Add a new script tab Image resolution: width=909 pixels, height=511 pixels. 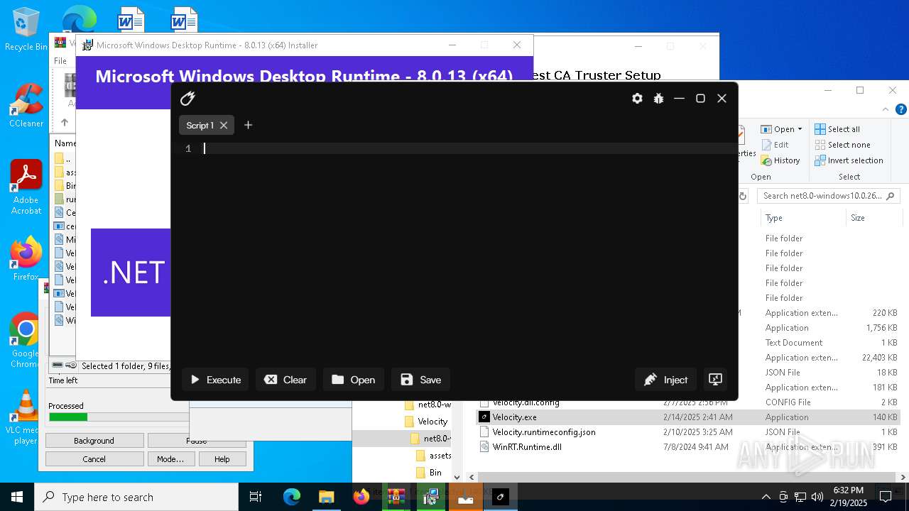(248, 125)
